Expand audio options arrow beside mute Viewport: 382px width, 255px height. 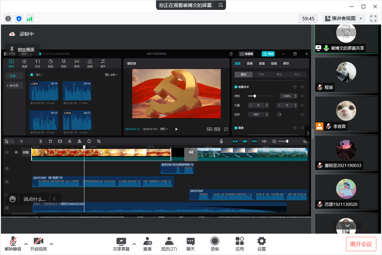tap(26, 244)
